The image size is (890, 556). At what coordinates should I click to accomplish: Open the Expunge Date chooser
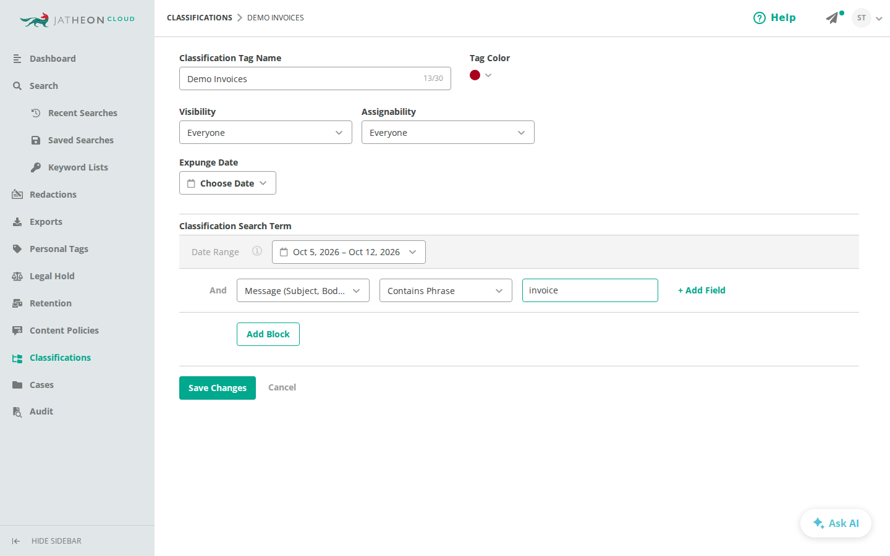[227, 183]
